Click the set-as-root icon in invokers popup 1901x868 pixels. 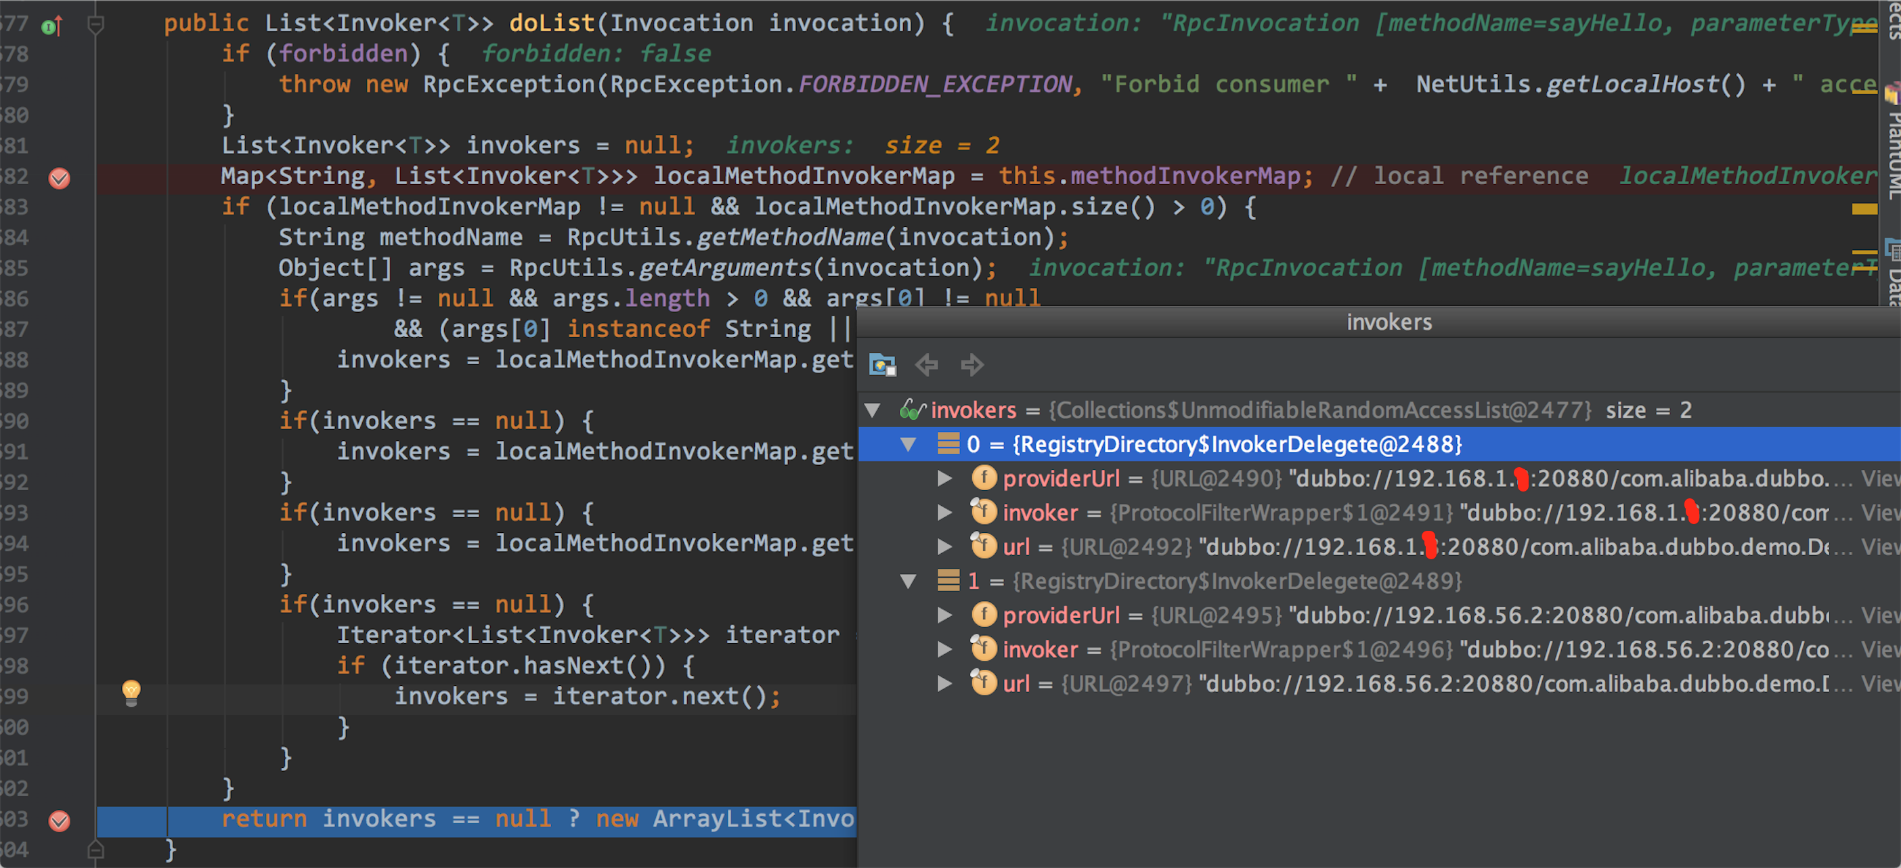pos(882,365)
